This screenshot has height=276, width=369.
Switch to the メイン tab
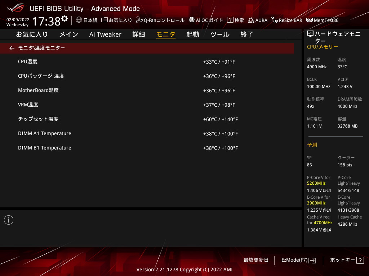coord(69,34)
